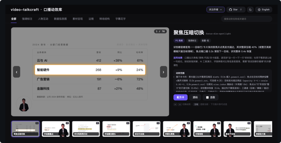Select thumbnail 3 荧光笔高亮扫过
This screenshot has width=281, height=143.
[x=86, y=129]
